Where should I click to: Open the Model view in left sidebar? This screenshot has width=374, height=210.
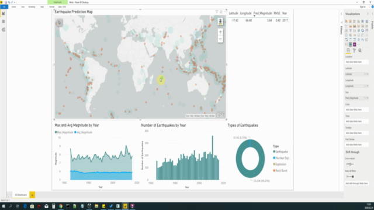[4, 30]
